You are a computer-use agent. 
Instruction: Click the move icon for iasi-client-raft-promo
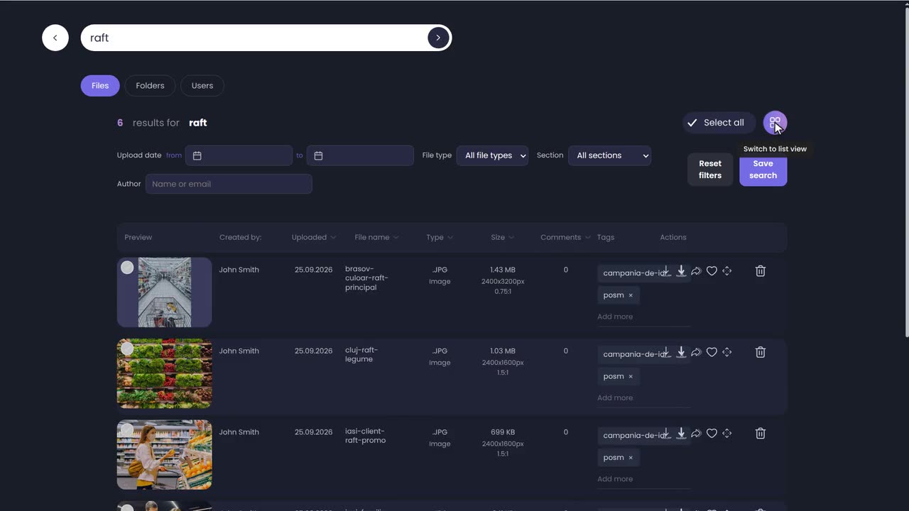pyautogui.click(x=726, y=433)
